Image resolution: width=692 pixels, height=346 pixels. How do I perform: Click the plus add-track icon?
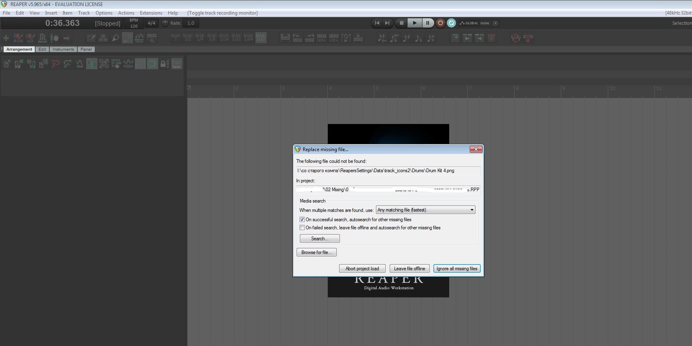click(x=6, y=38)
